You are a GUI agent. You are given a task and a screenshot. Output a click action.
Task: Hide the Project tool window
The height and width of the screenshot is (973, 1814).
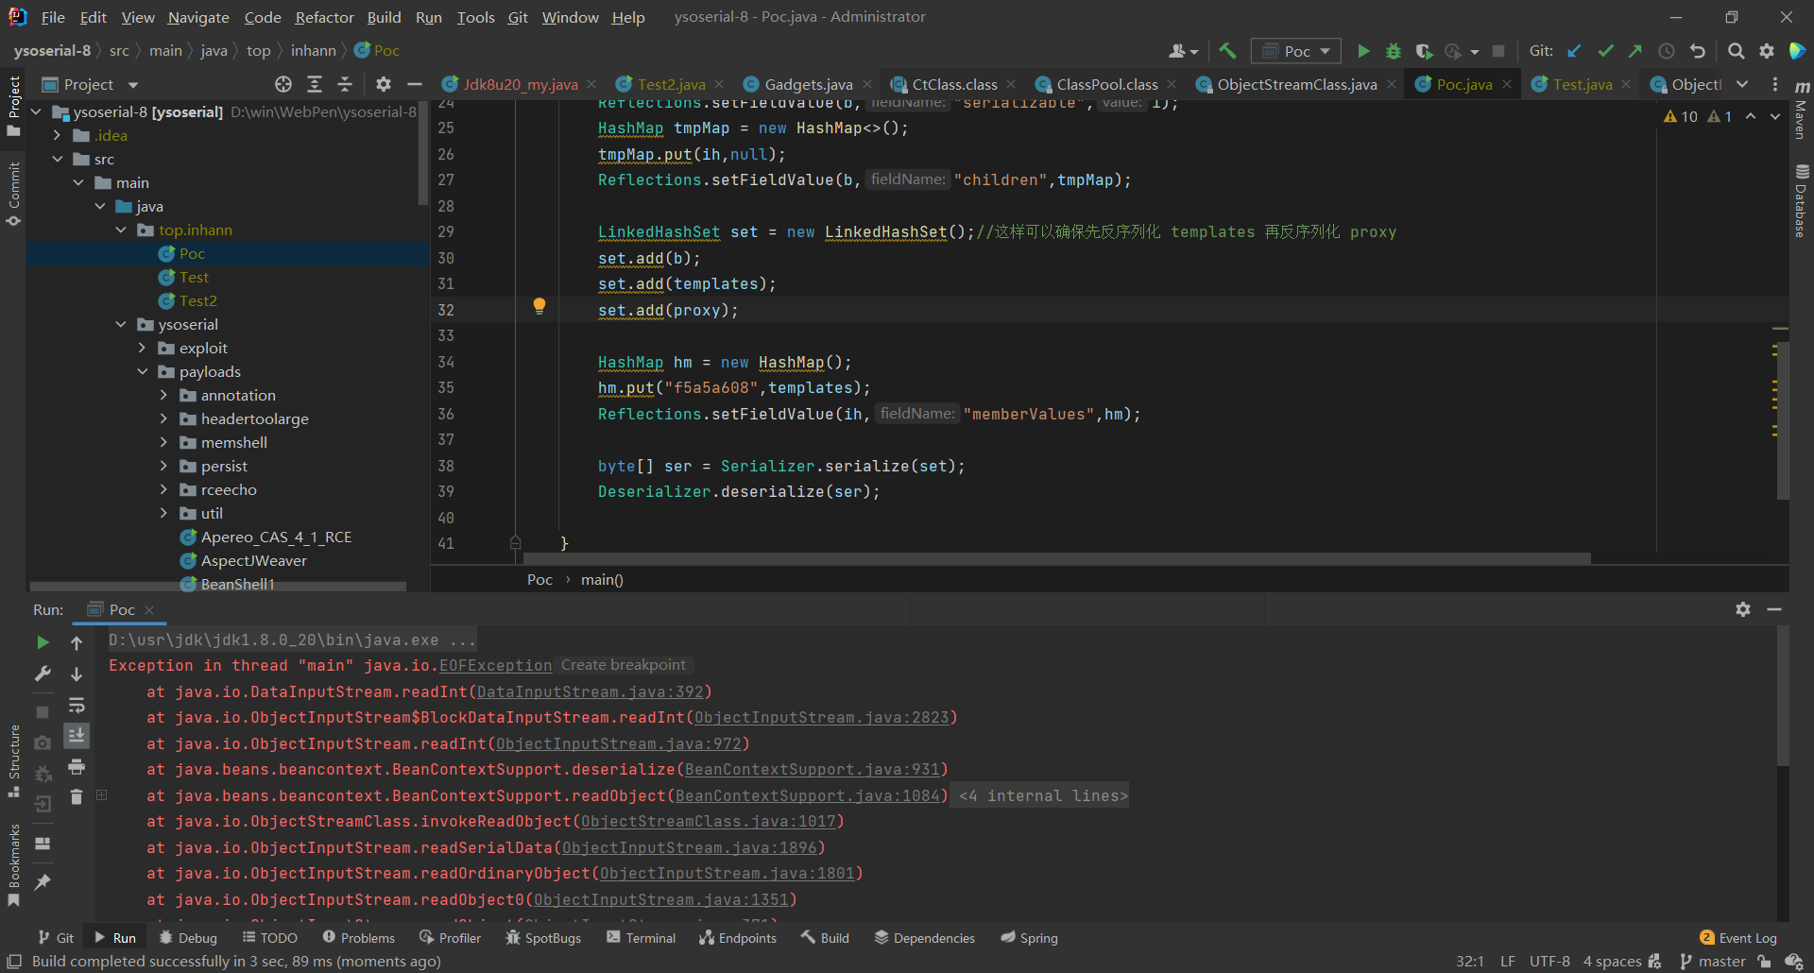pos(414,84)
